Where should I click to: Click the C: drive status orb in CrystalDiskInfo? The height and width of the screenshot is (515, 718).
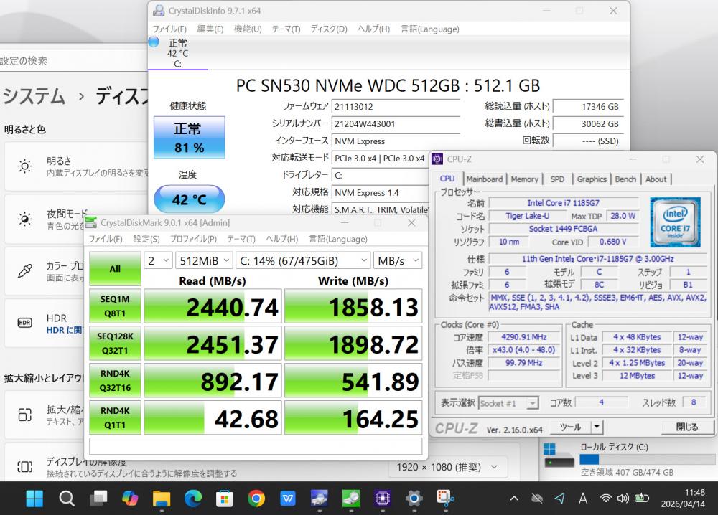(154, 42)
